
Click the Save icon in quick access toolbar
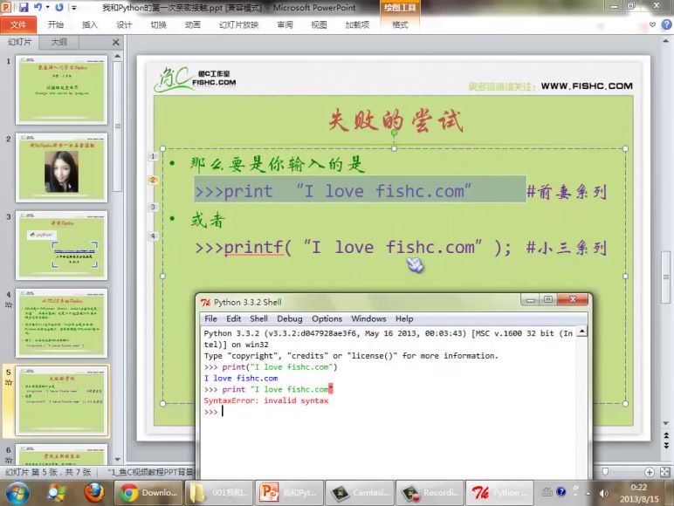[24, 7]
